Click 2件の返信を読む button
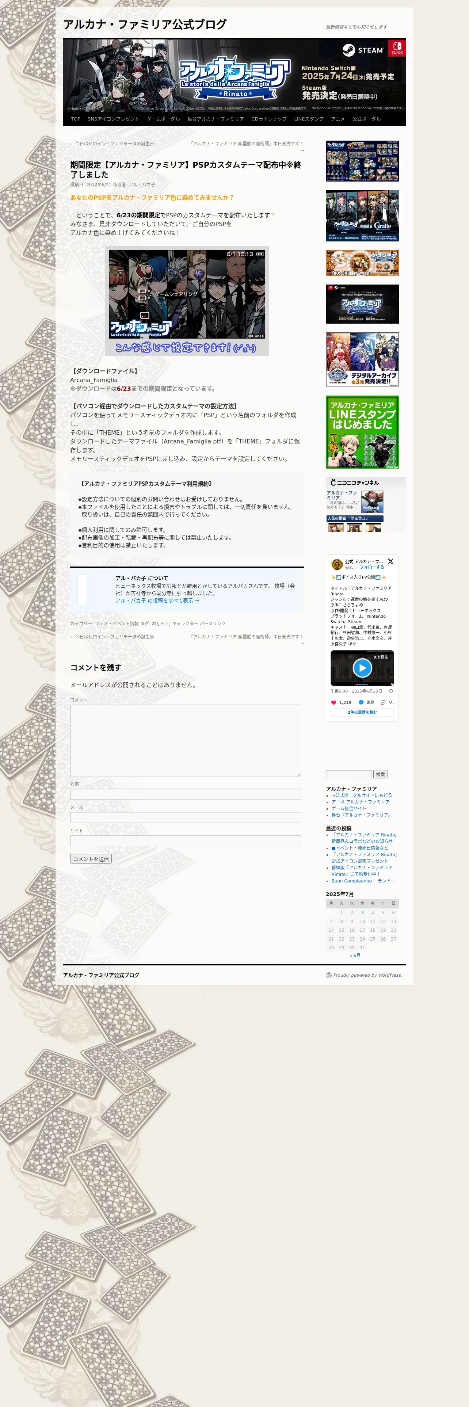 pos(362,712)
